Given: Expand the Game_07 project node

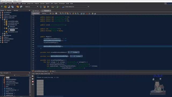Looking at the screenshot, I should tap(1, 37).
